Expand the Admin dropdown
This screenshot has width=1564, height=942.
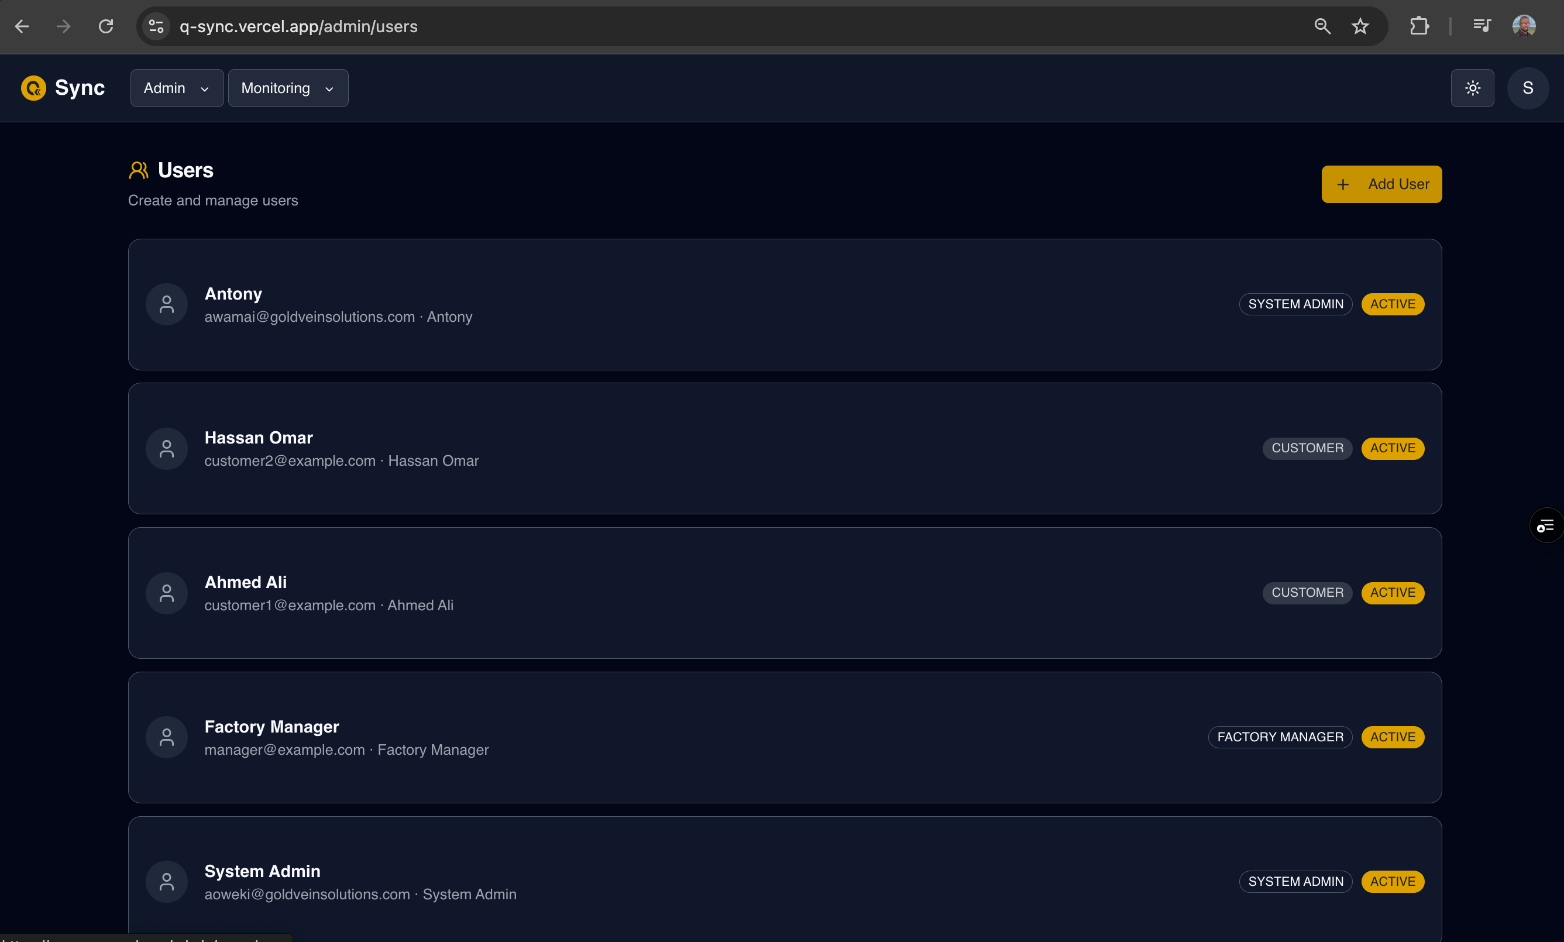177,88
